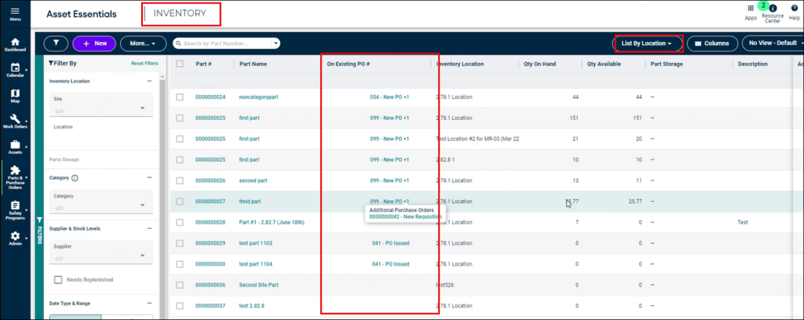The image size is (804, 320).
Task: Open Work Orders wrench icon
Action: click(15, 118)
